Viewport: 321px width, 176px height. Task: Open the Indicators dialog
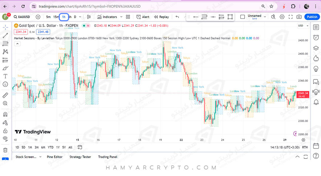tap(107, 17)
